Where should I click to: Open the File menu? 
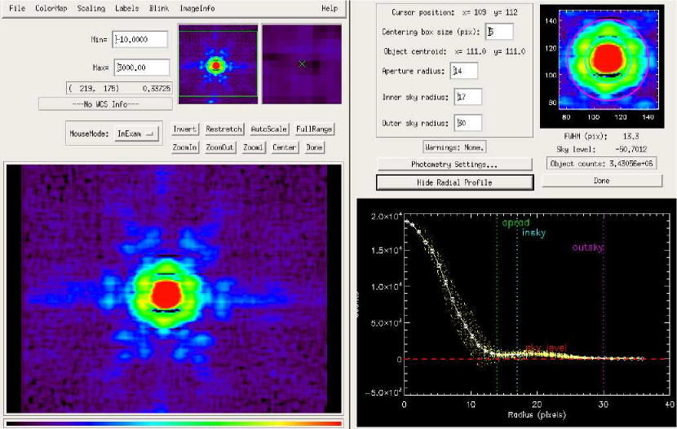tap(17, 8)
